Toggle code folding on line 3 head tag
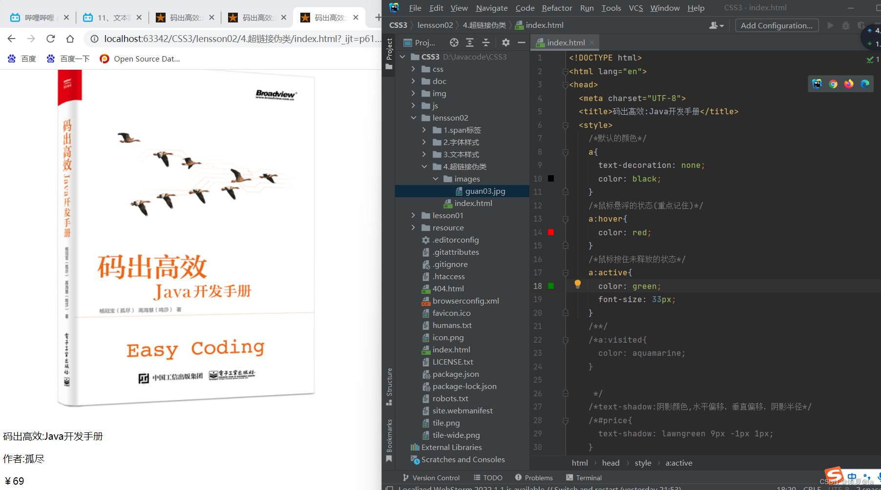Screen dimensions: 881x490 566,85
